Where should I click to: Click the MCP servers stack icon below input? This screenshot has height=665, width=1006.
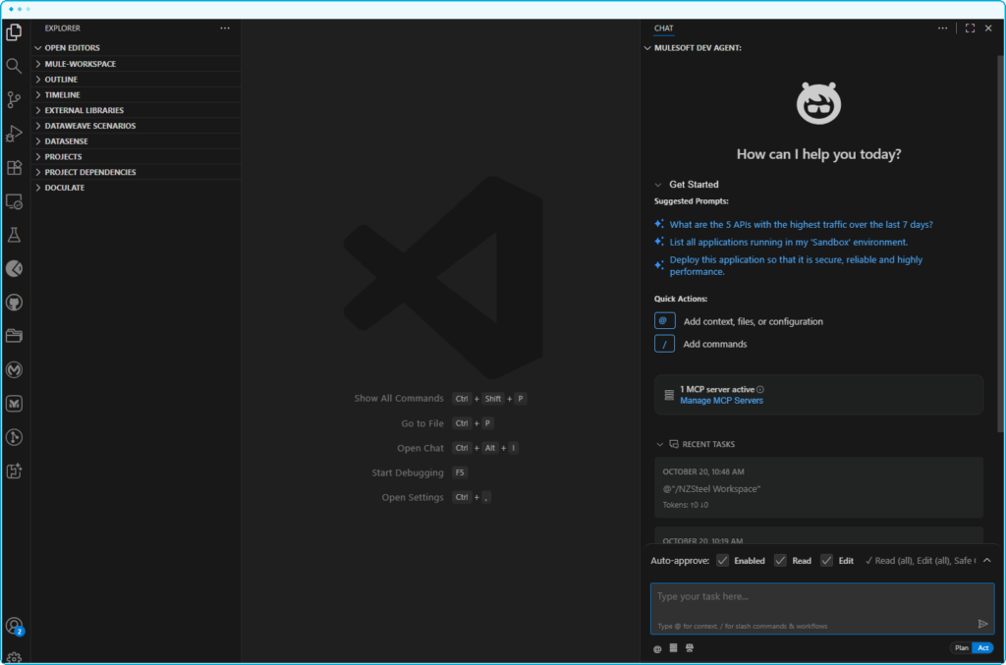pos(673,648)
